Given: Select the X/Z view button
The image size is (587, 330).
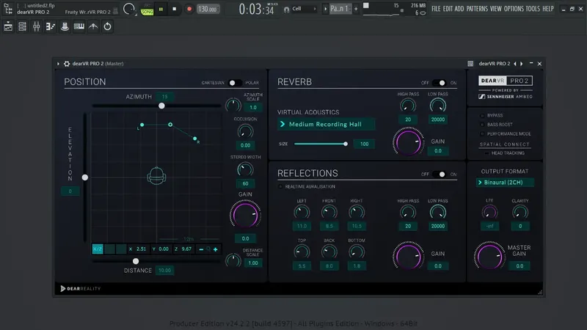Looking at the screenshot, I should coord(98,249).
